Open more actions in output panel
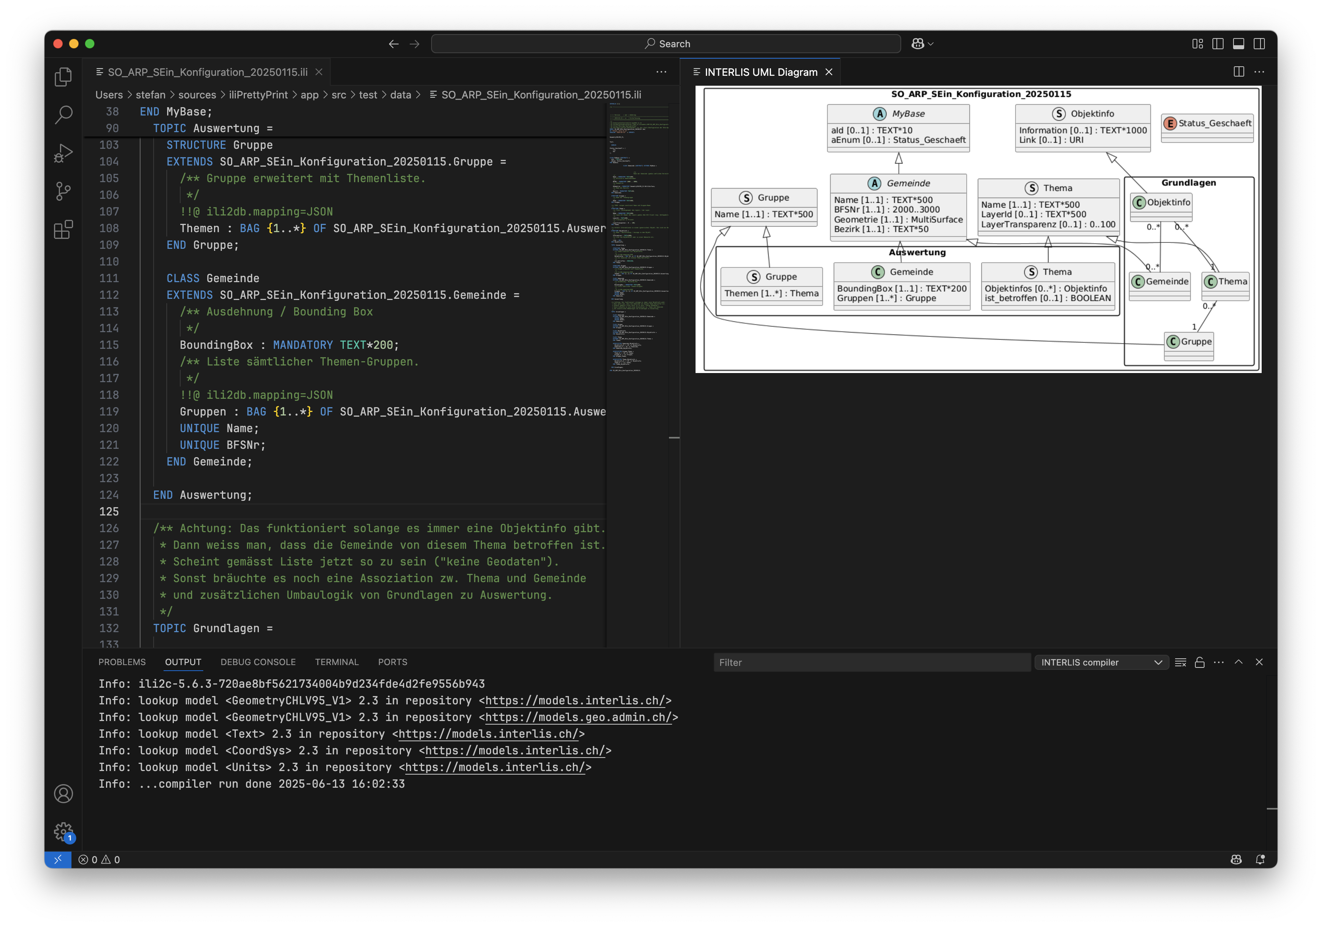This screenshot has height=927, width=1322. (x=1218, y=662)
